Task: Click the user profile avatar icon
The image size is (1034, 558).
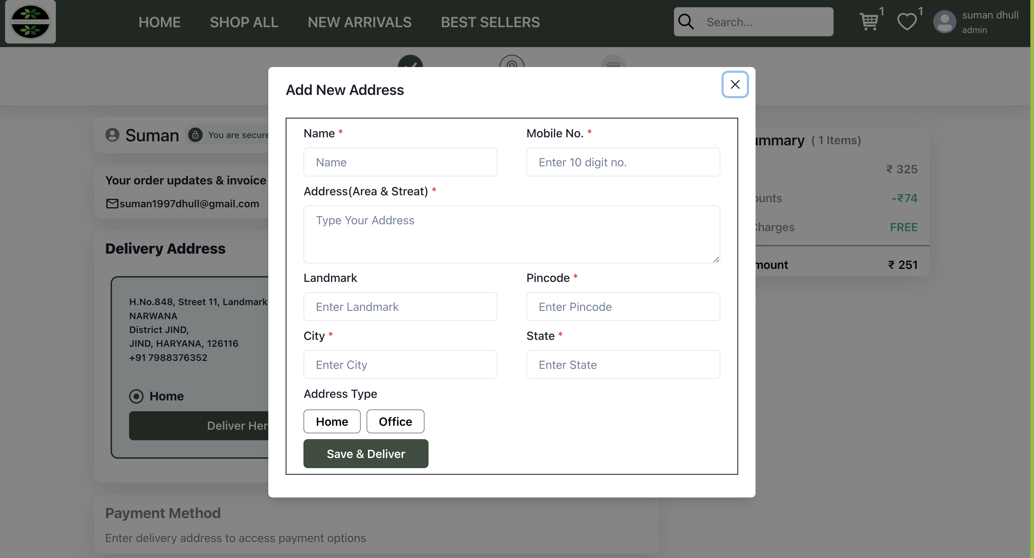Action: point(944,21)
